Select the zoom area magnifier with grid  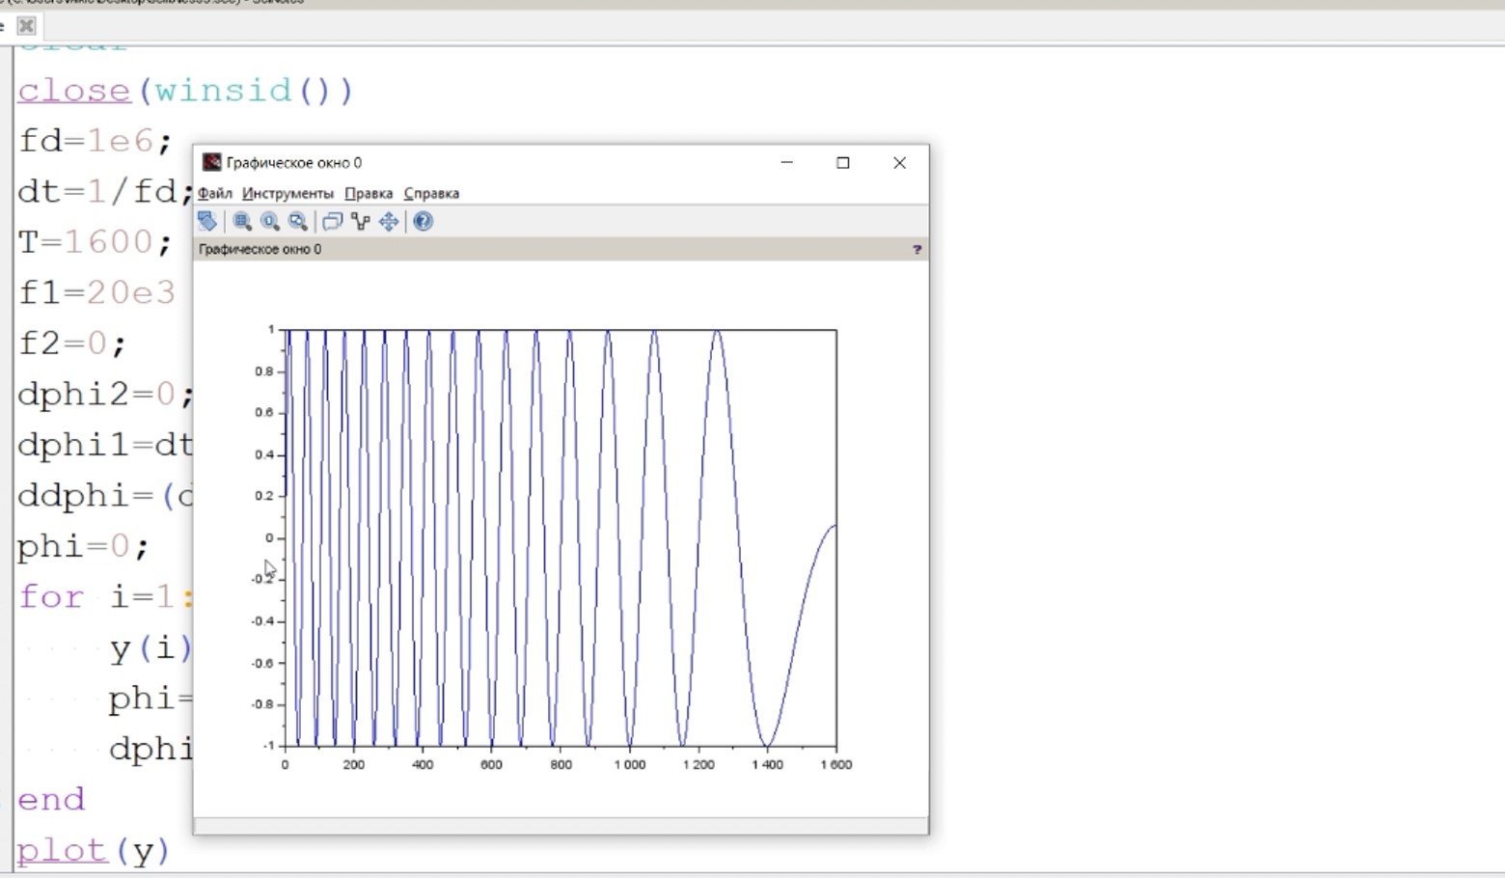(x=242, y=222)
